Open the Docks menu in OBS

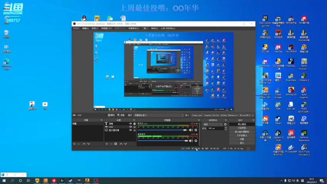107,28
